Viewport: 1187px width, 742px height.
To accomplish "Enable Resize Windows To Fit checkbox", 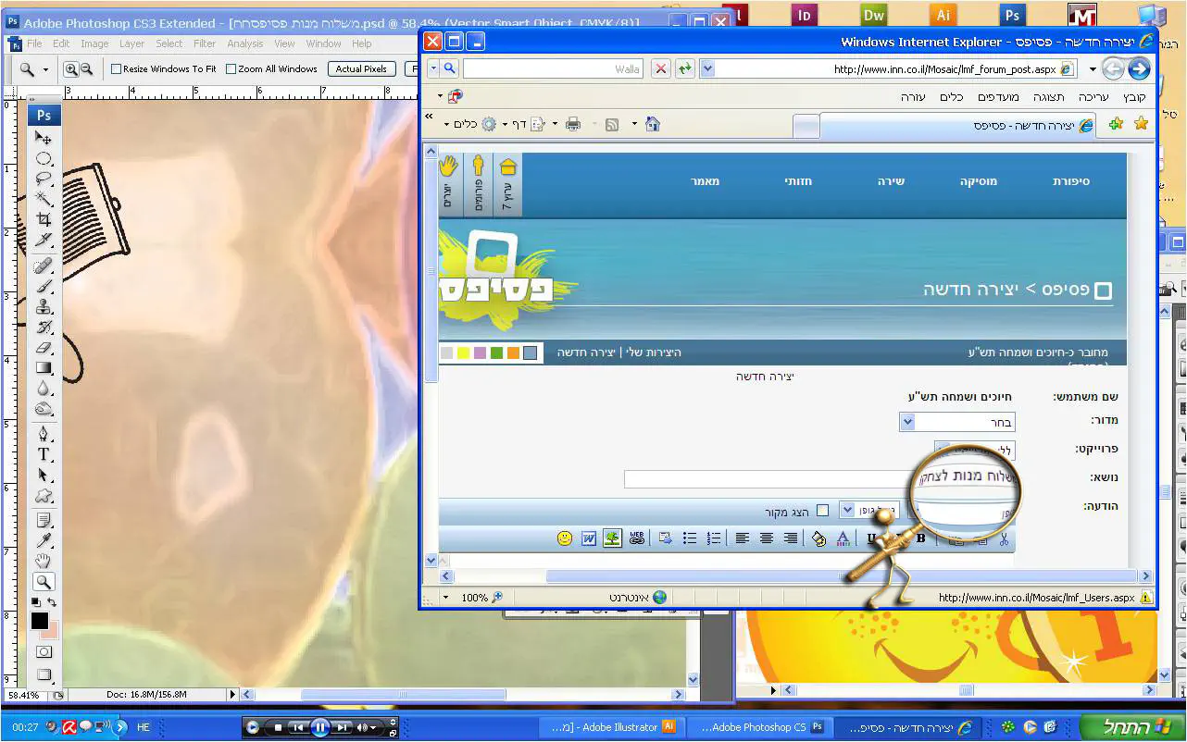I will pos(117,68).
